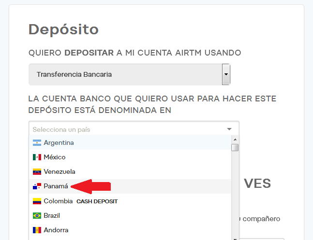Choose México in the country list
The width and height of the screenshot is (313, 240).
point(130,157)
